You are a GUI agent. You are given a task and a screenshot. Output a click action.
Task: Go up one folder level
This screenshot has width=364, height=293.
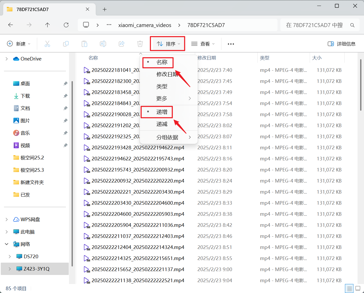pyautogui.click(x=47, y=25)
